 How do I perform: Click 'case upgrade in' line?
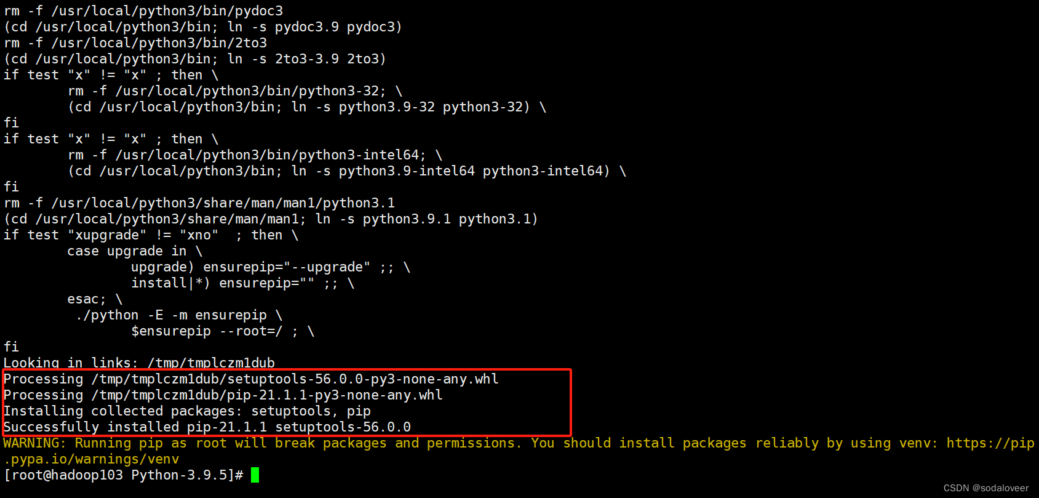click(x=135, y=251)
